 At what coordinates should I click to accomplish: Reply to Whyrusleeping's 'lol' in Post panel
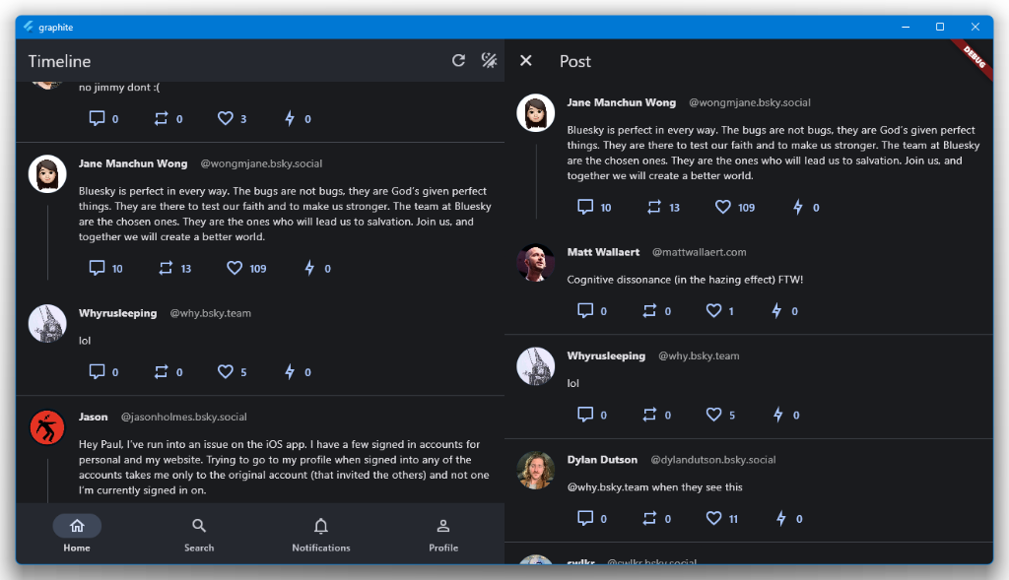point(585,415)
